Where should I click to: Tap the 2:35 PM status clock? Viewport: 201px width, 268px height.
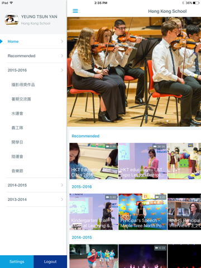[x=100, y=3]
